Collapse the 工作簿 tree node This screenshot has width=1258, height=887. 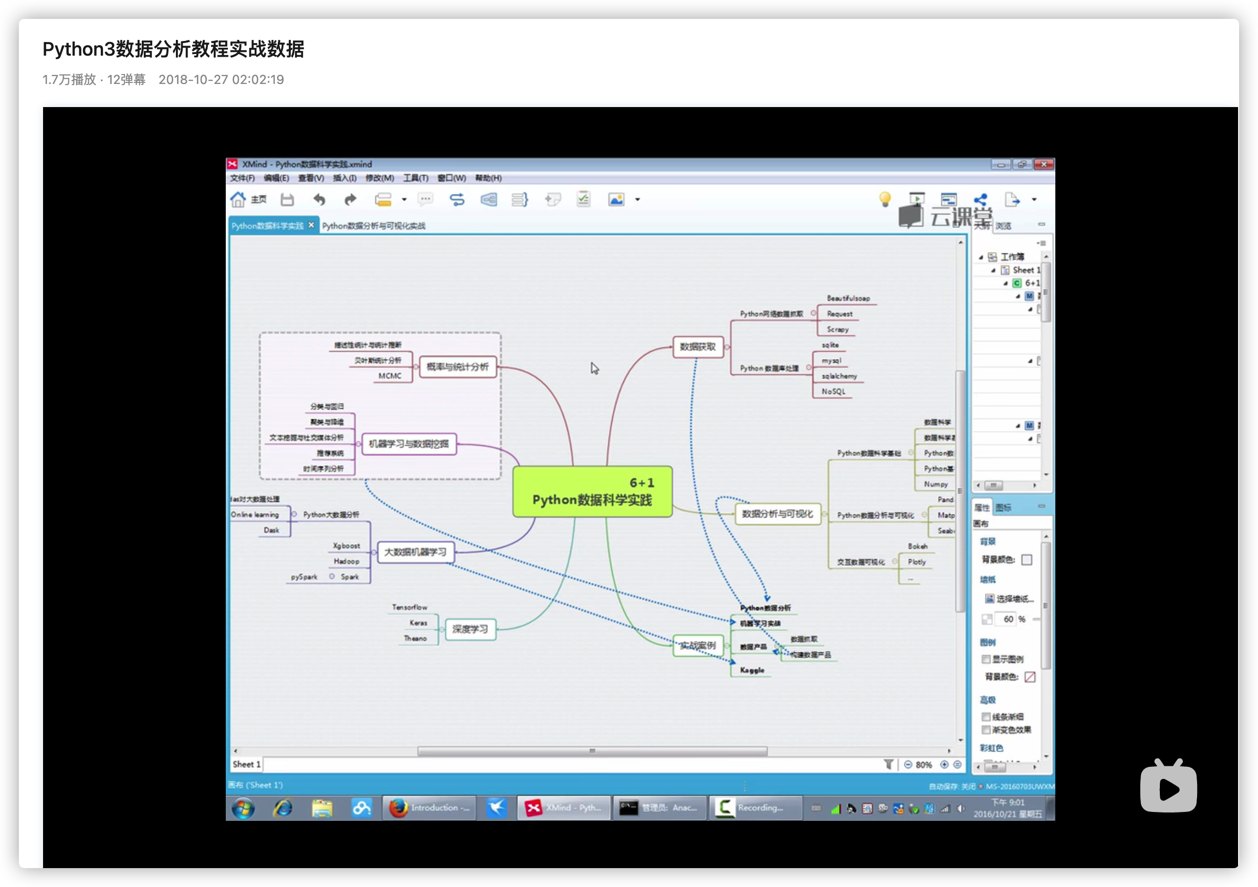(981, 257)
